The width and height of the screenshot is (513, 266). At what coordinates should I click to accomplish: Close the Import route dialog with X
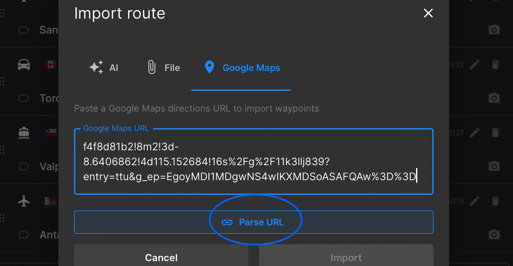428,13
